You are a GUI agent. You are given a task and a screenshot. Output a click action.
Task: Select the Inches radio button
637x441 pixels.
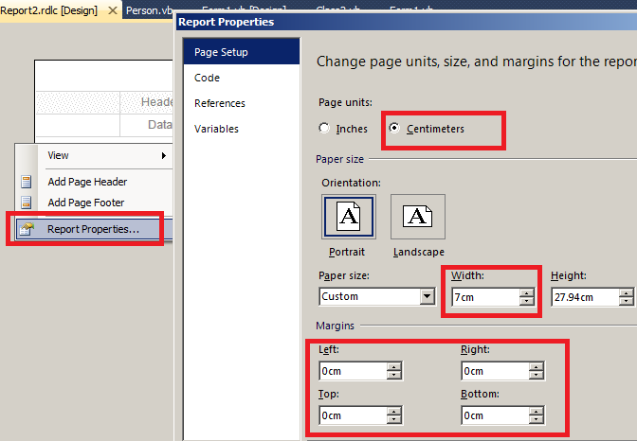pyautogui.click(x=324, y=128)
